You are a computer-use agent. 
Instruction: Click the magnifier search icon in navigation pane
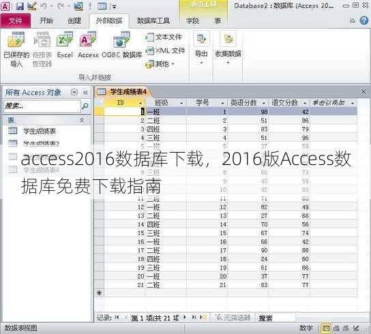[x=85, y=106]
